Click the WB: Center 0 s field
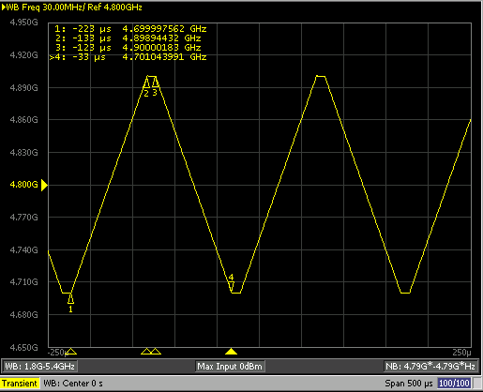The image size is (483, 392). (x=73, y=384)
